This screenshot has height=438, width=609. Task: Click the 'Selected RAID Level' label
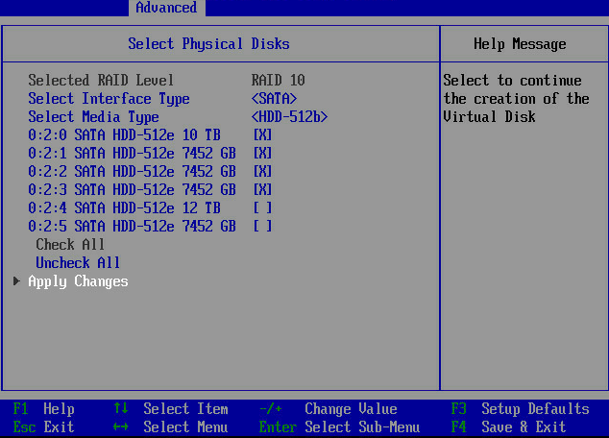click(101, 80)
